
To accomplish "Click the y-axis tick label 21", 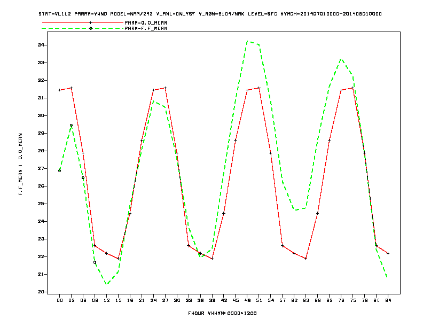I will pyautogui.click(x=41, y=275).
